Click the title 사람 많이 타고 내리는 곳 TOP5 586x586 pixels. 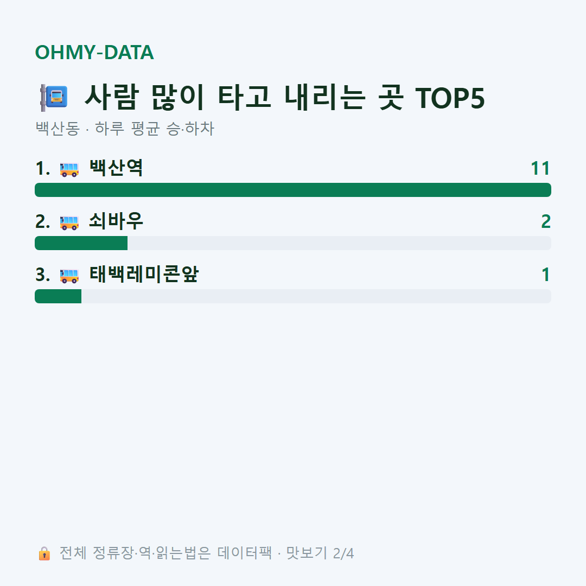click(x=284, y=98)
